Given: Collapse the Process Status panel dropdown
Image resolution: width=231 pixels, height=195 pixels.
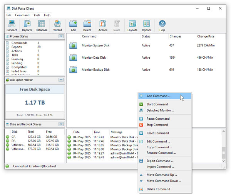Looking at the screenshot, I should [x=61, y=36].
